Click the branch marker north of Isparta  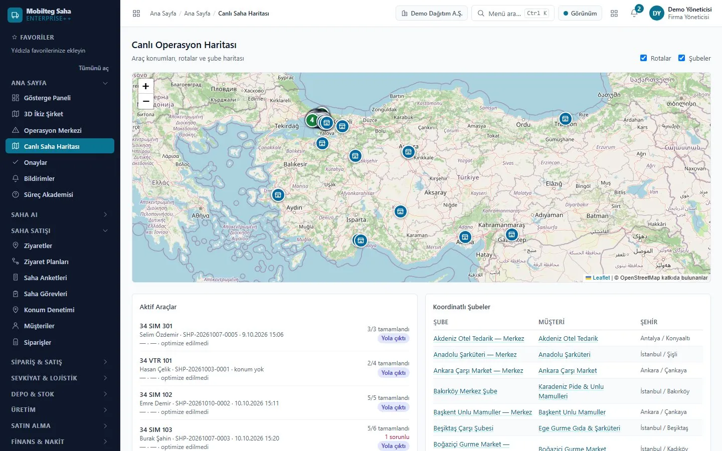pyautogui.click(x=400, y=211)
